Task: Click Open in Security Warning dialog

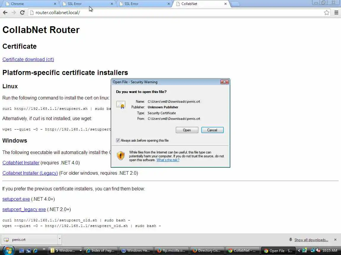Action: point(187,130)
